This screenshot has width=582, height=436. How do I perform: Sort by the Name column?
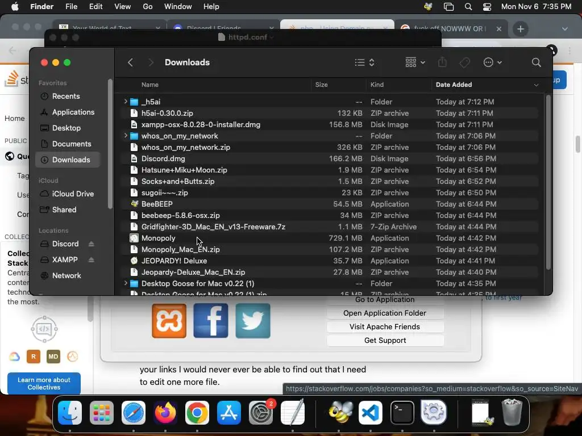(150, 85)
